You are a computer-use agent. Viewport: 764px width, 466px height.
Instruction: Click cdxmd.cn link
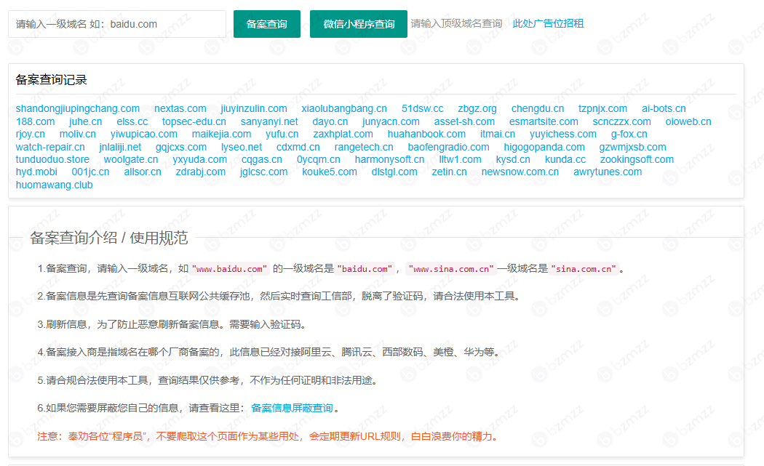298,147
